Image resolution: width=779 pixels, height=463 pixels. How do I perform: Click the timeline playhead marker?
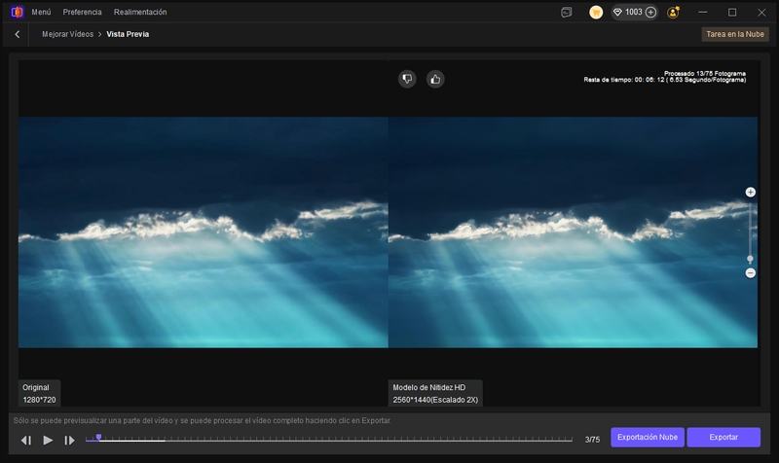98,438
